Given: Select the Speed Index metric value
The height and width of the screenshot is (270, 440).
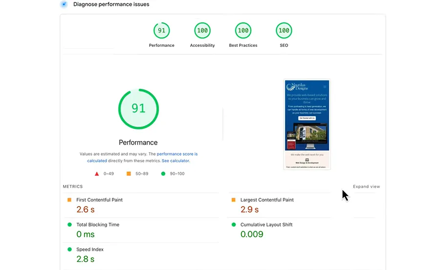Looking at the screenshot, I should tap(86, 259).
